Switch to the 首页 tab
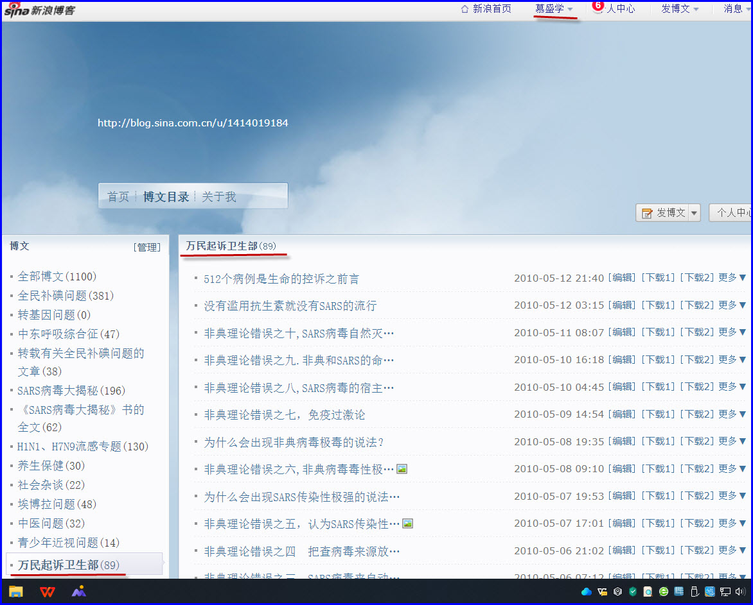Viewport: 753px width, 605px height. [x=118, y=196]
